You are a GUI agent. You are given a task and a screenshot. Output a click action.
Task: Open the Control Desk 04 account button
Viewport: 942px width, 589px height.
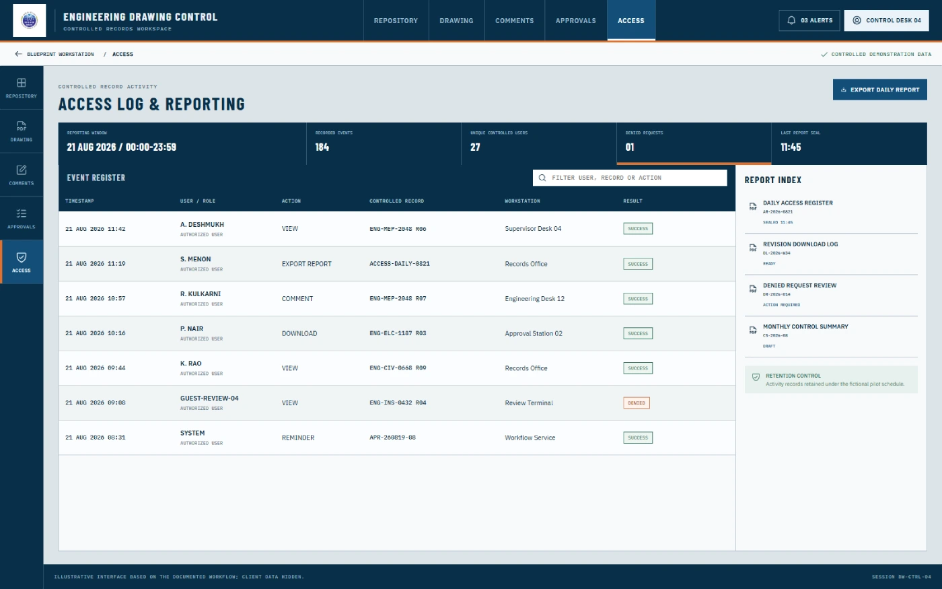(x=887, y=20)
